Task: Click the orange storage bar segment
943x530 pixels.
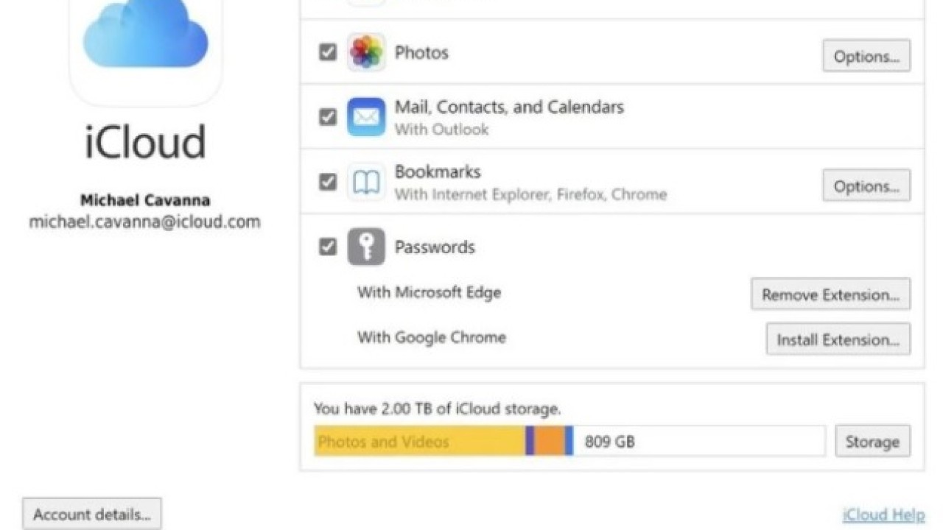Action: (549, 442)
